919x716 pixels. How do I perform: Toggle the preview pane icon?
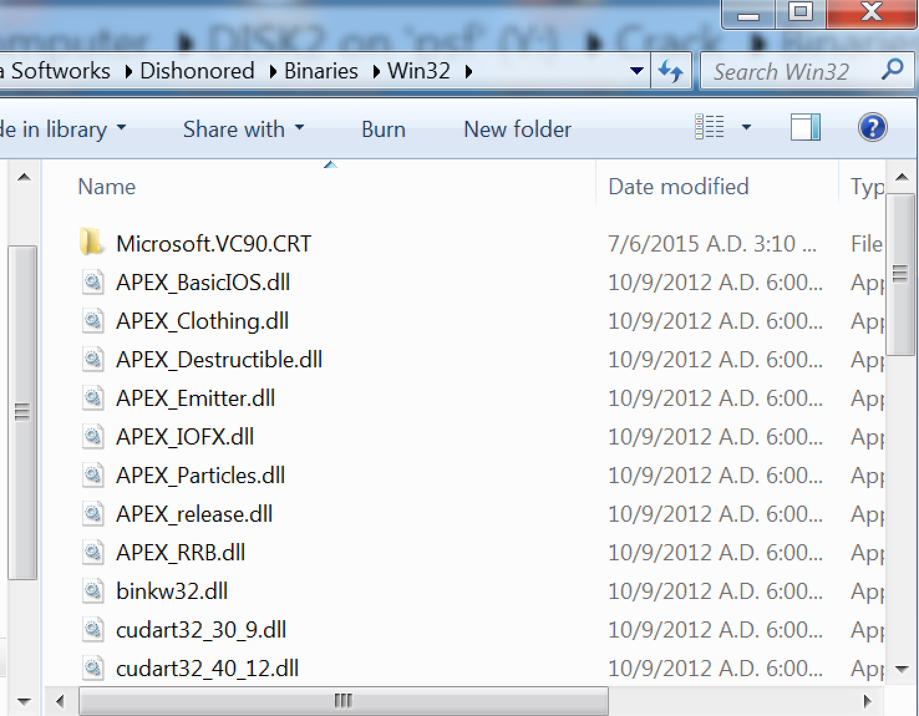click(x=805, y=128)
